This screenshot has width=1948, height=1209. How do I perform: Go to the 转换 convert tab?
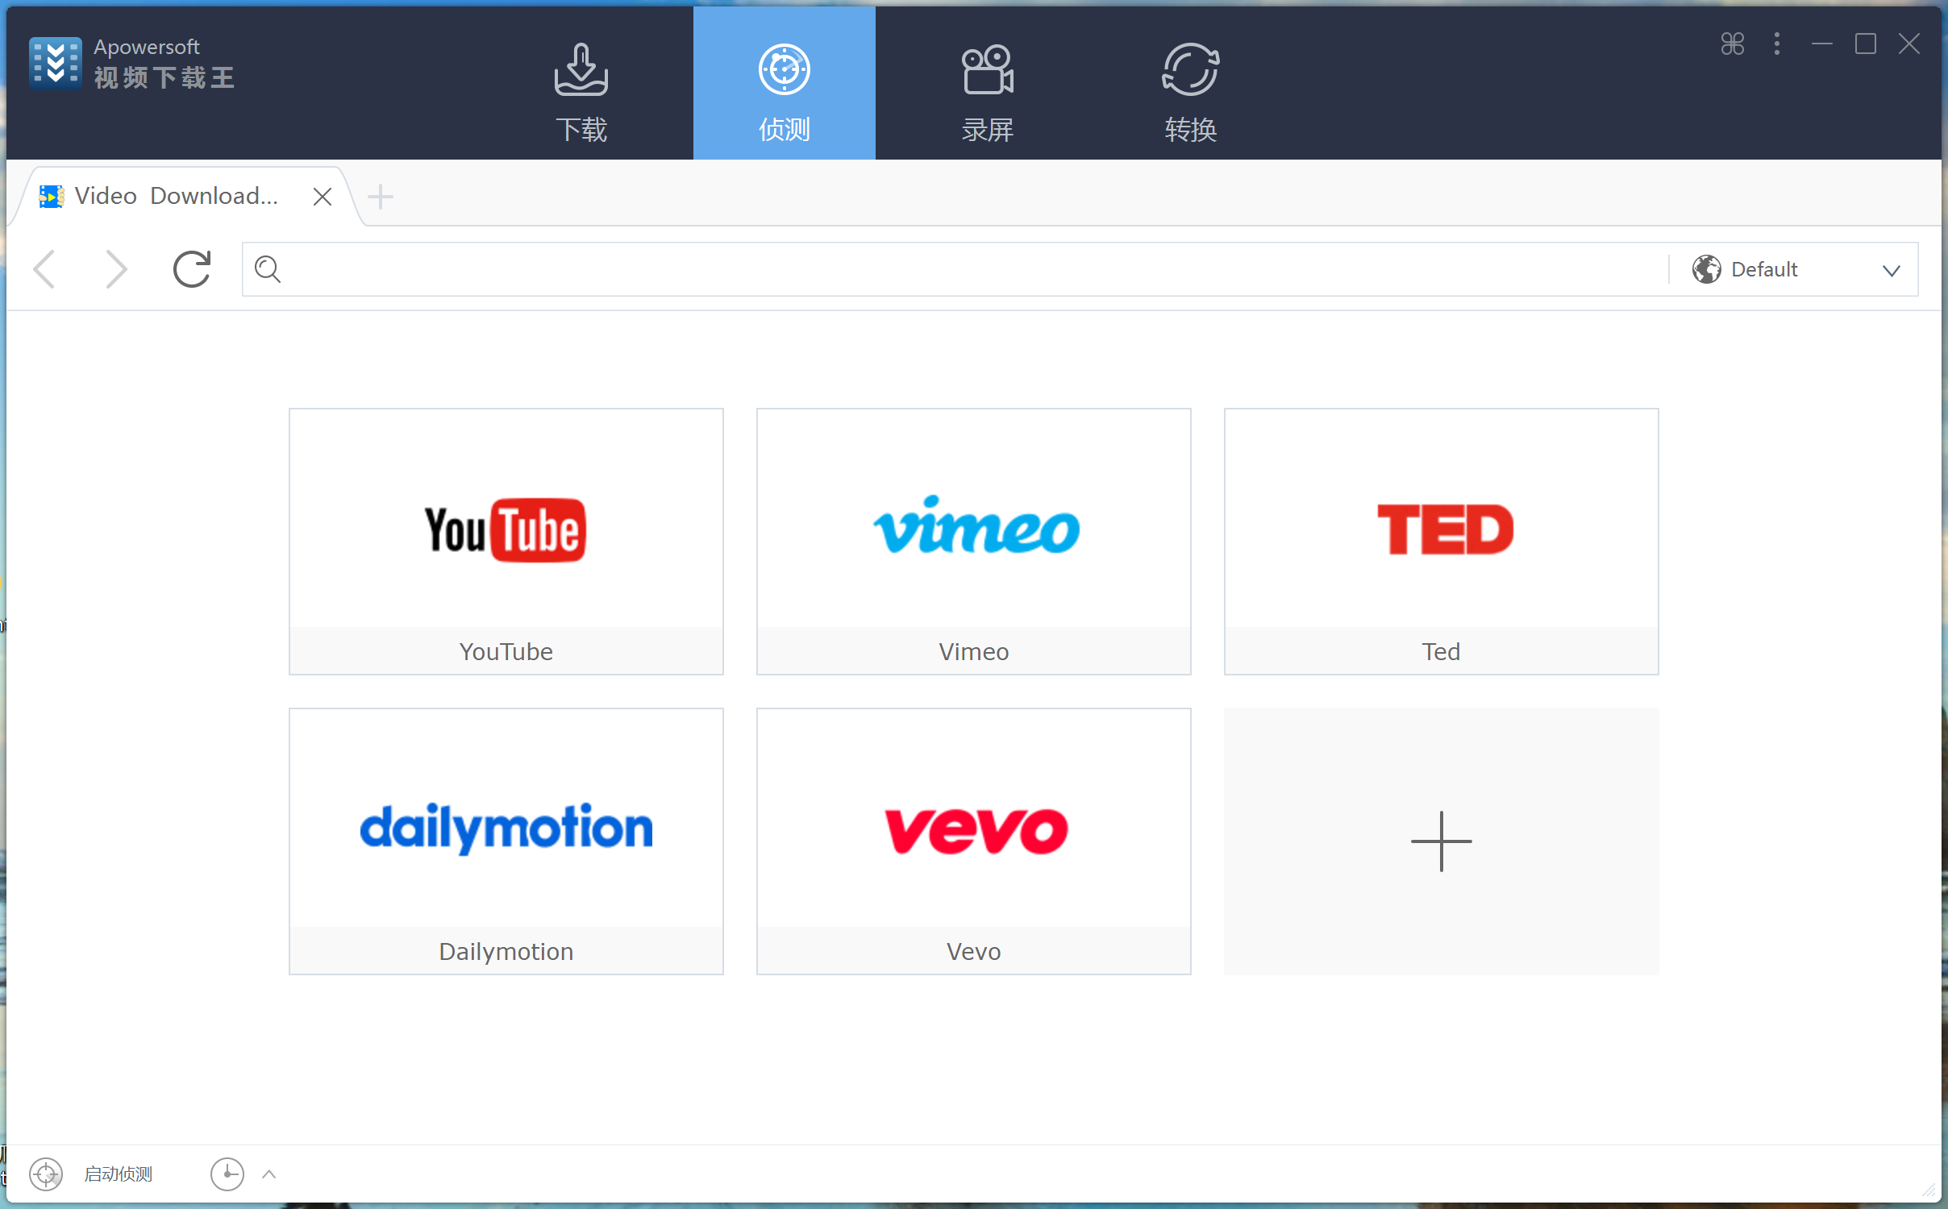1191,84
